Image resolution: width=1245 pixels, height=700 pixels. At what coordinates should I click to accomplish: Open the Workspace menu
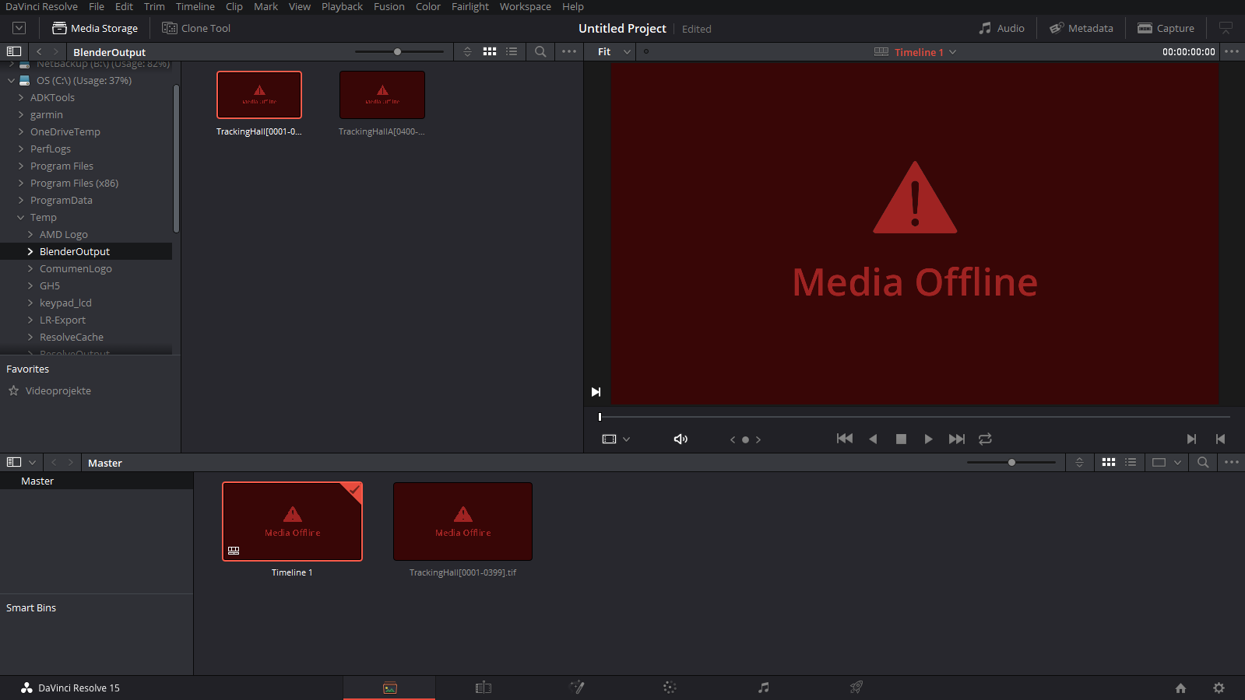click(x=526, y=7)
